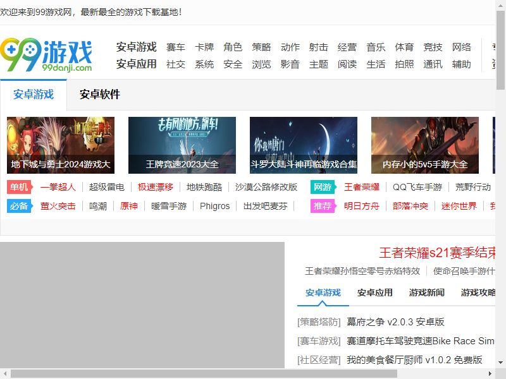This screenshot has width=506, height=379.
Task: Open the 原神 link
Action: (x=129, y=207)
